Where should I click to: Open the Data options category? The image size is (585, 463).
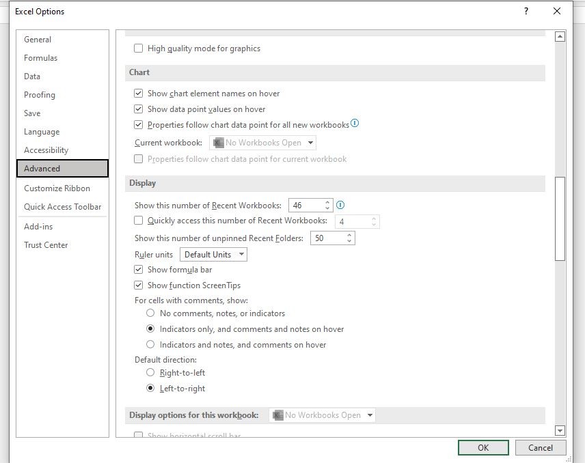[x=63, y=76]
